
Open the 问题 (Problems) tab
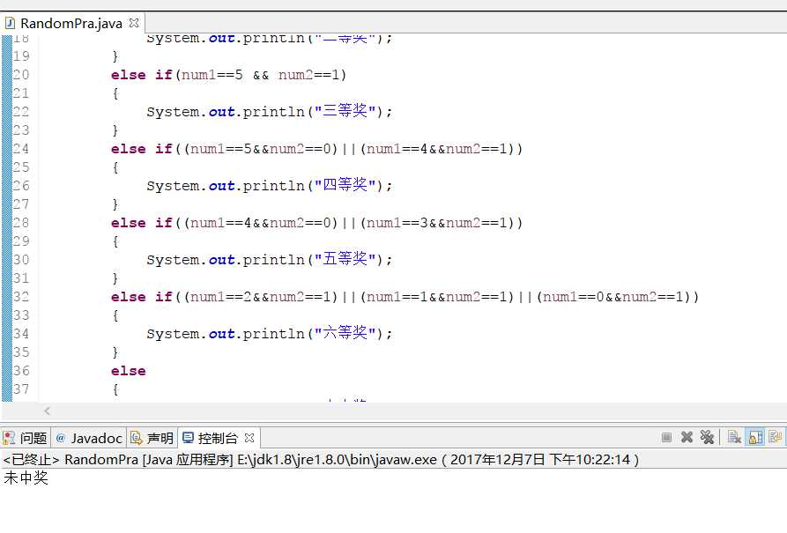(33, 438)
